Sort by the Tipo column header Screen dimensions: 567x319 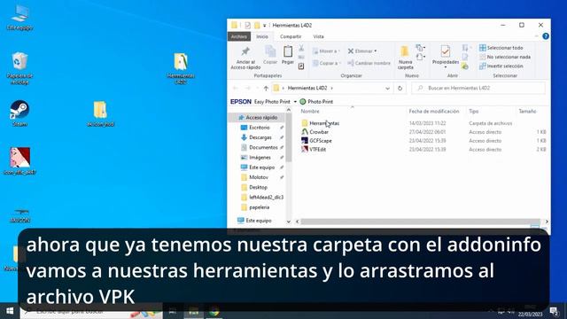[x=474, y=112]
